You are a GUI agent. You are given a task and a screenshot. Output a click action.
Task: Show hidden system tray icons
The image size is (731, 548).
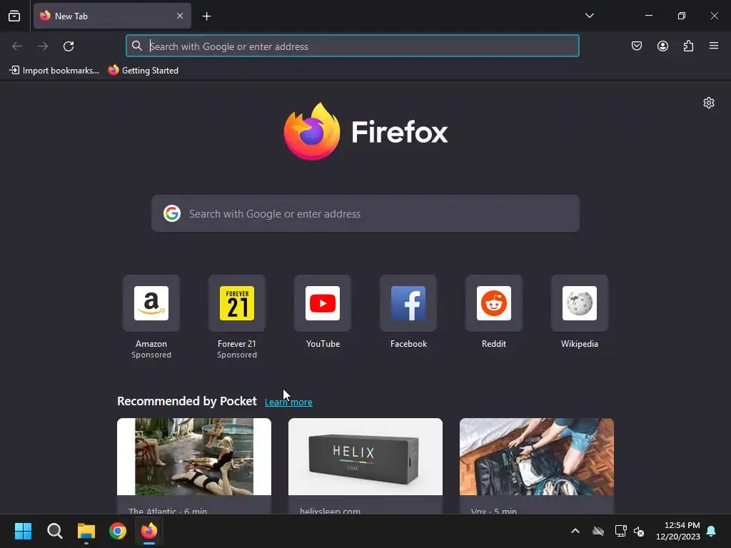575,531
